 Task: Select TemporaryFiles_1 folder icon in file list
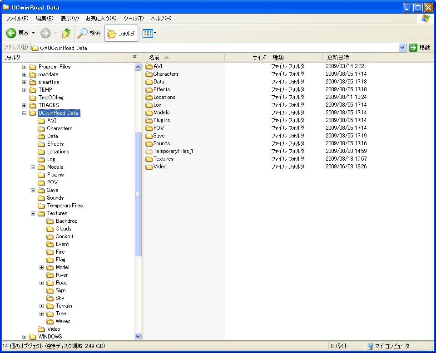[149, 151]
